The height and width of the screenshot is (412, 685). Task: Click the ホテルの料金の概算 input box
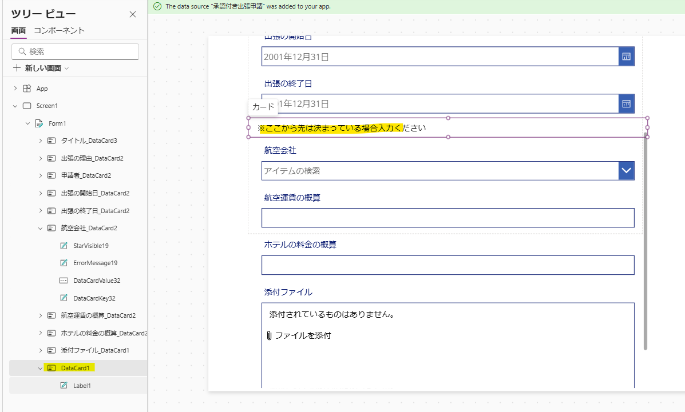448,265
